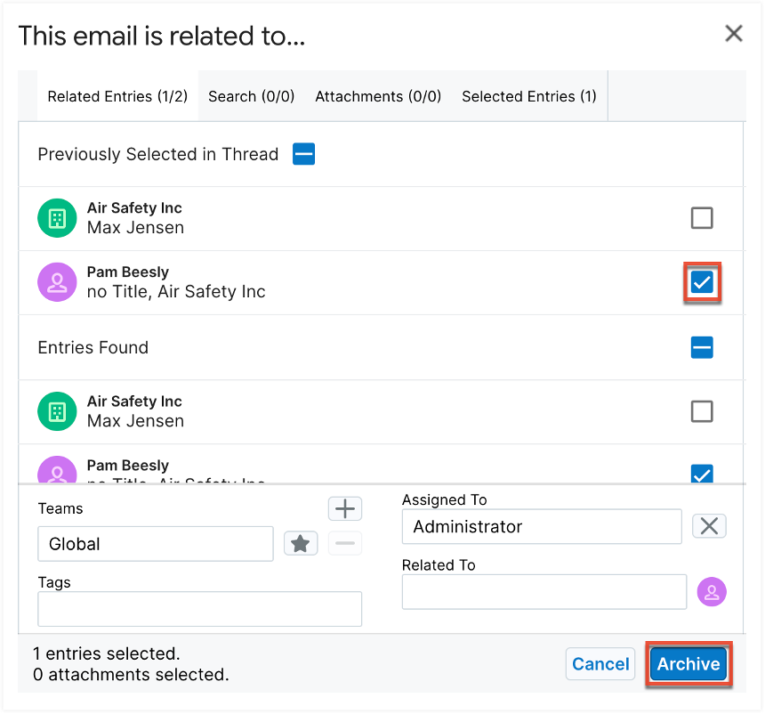The image size is (765, 714).
Task: Click Pam Beesly's contact avatar icon
Action: (57, 281)
